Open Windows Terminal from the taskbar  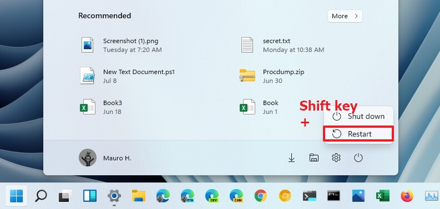[310, 196]
